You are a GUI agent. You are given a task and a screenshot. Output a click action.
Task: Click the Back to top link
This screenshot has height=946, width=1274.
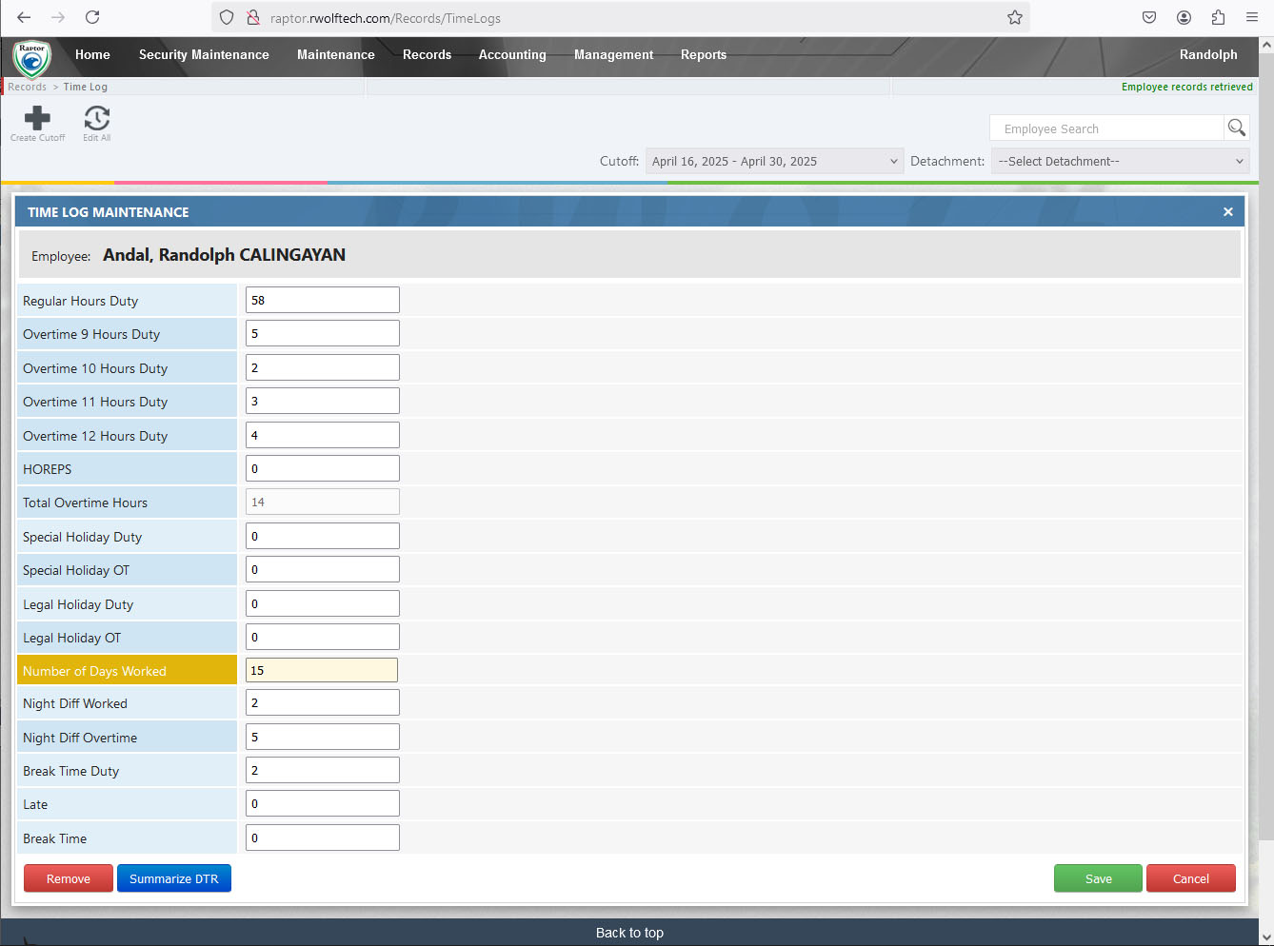[x=629, y=933]
